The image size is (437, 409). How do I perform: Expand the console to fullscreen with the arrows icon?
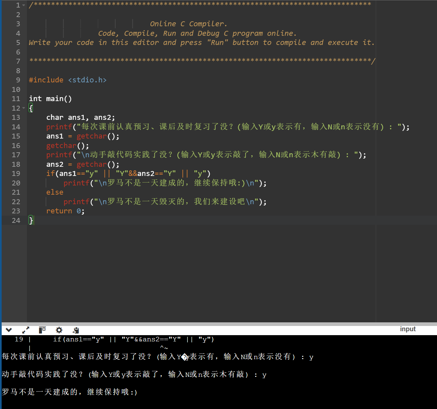pyautogui.click(x=26, y=330)
